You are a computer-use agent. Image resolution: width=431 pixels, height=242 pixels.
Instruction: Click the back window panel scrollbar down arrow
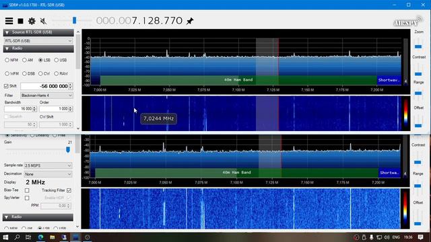[77, 227]
